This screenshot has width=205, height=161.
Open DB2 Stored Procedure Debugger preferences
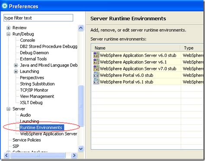pyautogui.click(x=48, y=47)
